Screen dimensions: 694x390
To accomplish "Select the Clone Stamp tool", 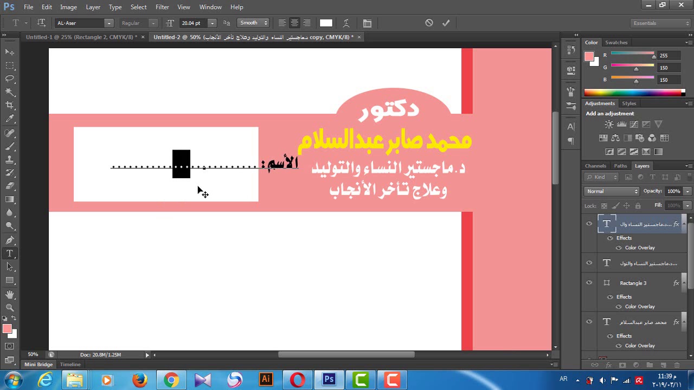I will 10,160.
